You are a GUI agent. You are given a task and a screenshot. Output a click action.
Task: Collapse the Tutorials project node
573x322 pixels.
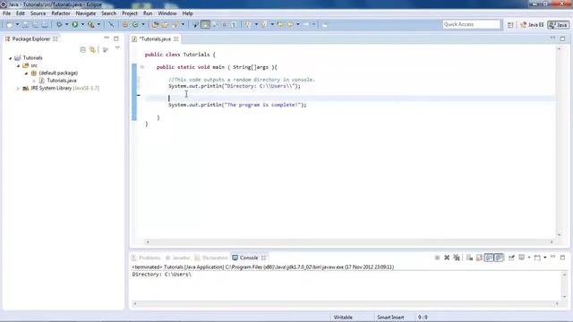point(10,58)
